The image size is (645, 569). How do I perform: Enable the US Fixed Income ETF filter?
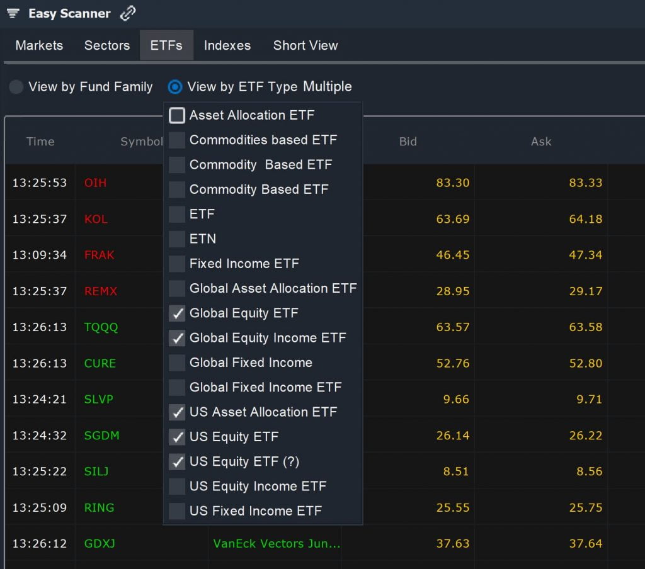tap(177, 511)
